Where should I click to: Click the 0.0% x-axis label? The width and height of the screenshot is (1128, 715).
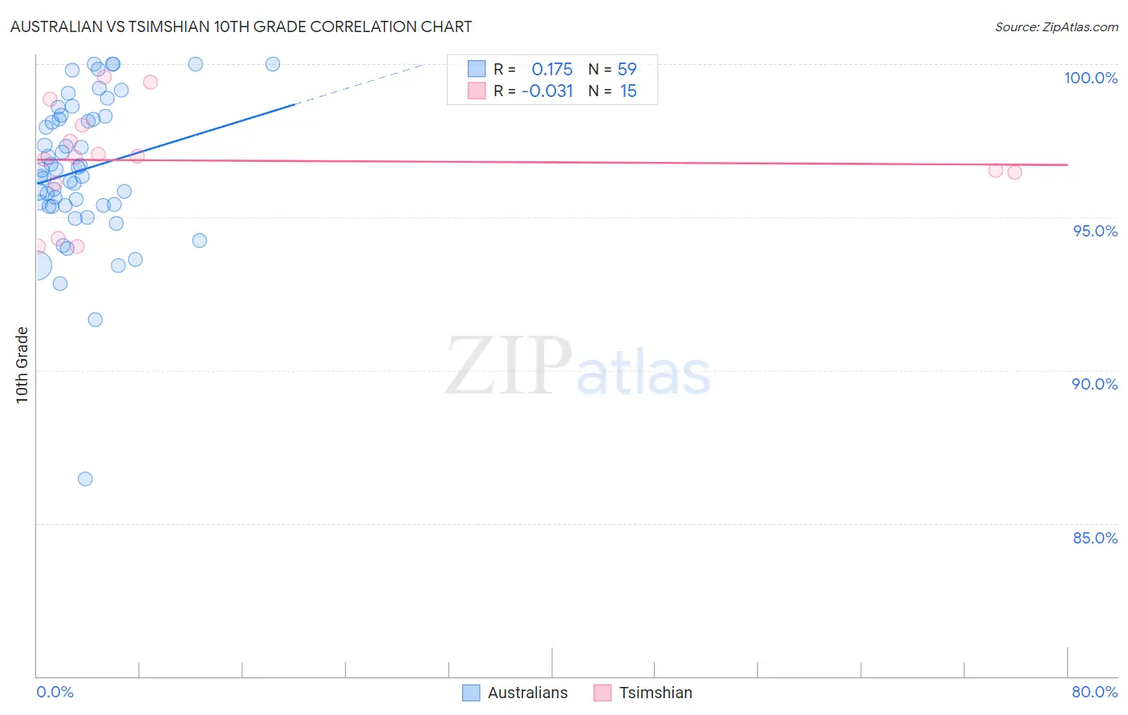pyautogui.click(x=55, y=692)
